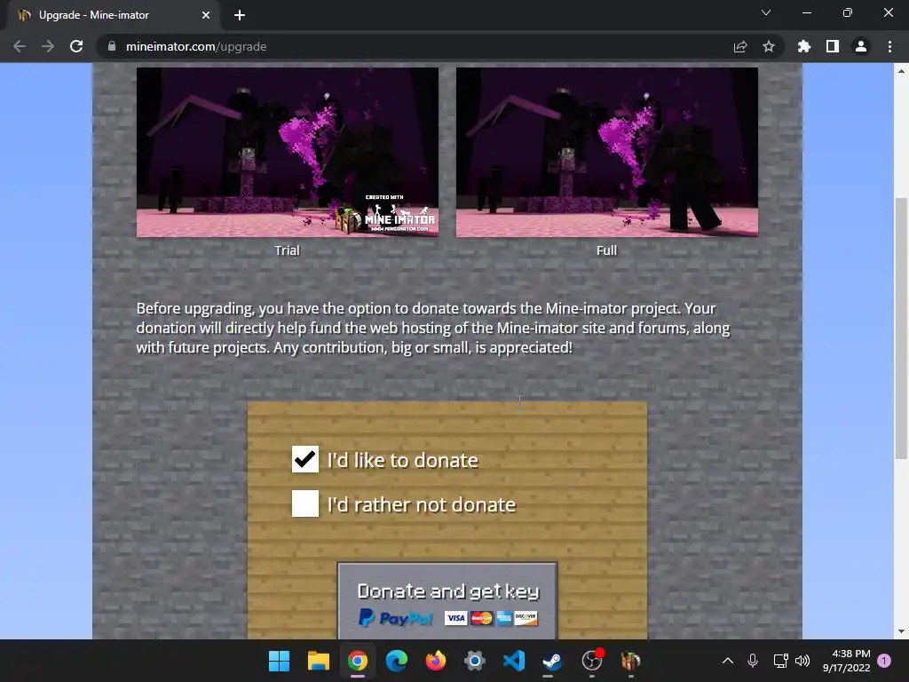Close the Upgrade - Mine-imator tab
909x682 pixels.
206,15
